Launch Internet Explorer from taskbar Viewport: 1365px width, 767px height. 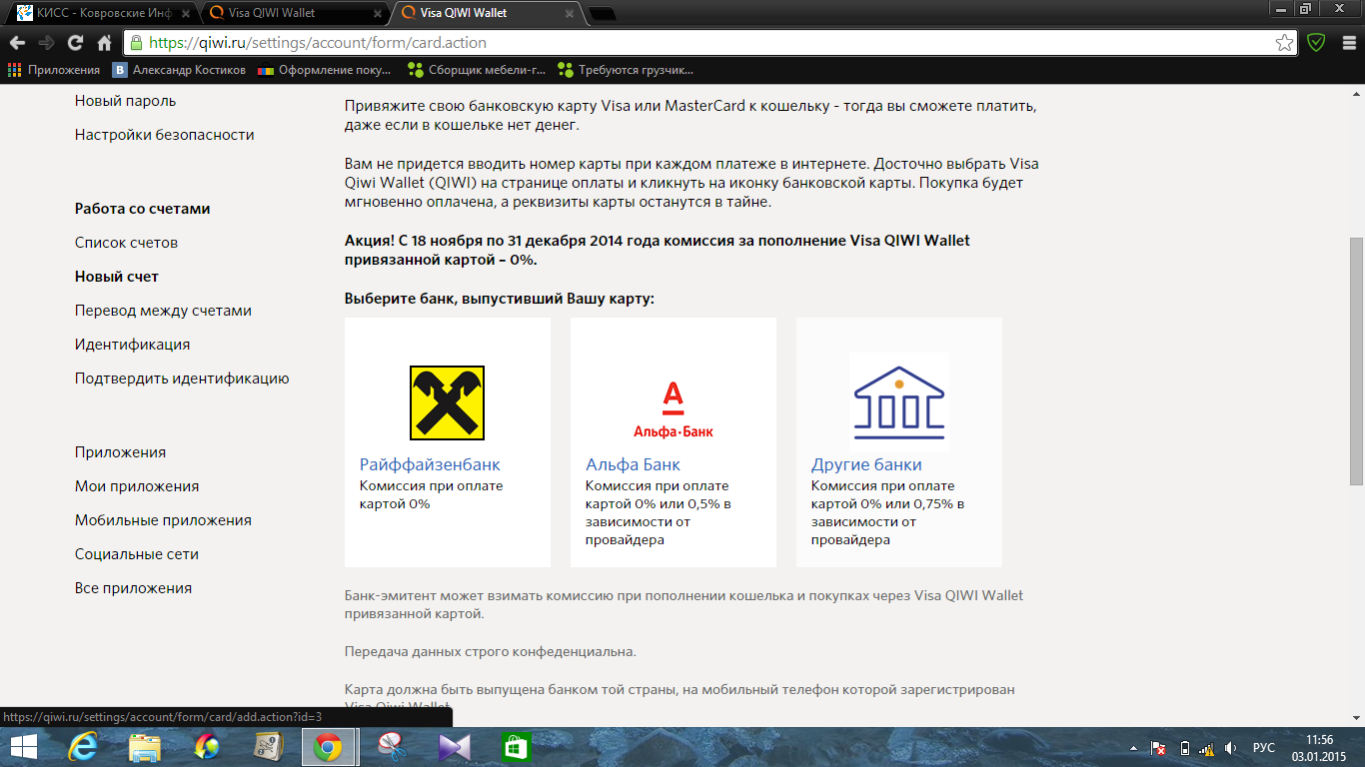(84, 747)
